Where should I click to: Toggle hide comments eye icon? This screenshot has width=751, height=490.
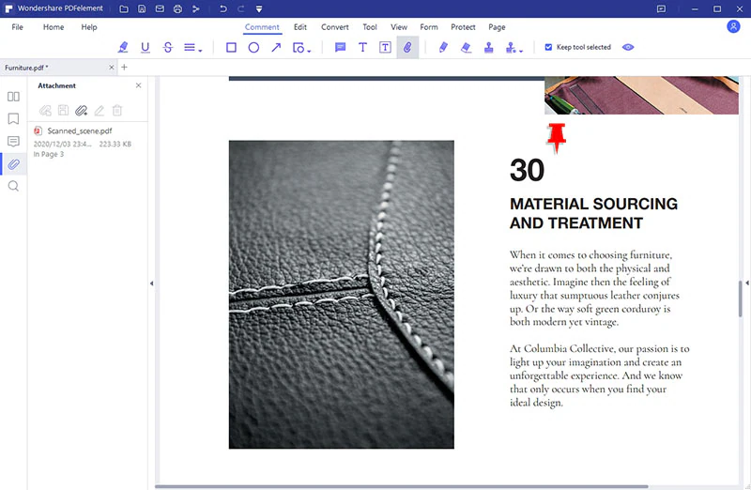(628, 47)
